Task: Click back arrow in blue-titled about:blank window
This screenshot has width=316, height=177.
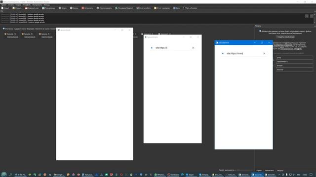Action: 223,54
